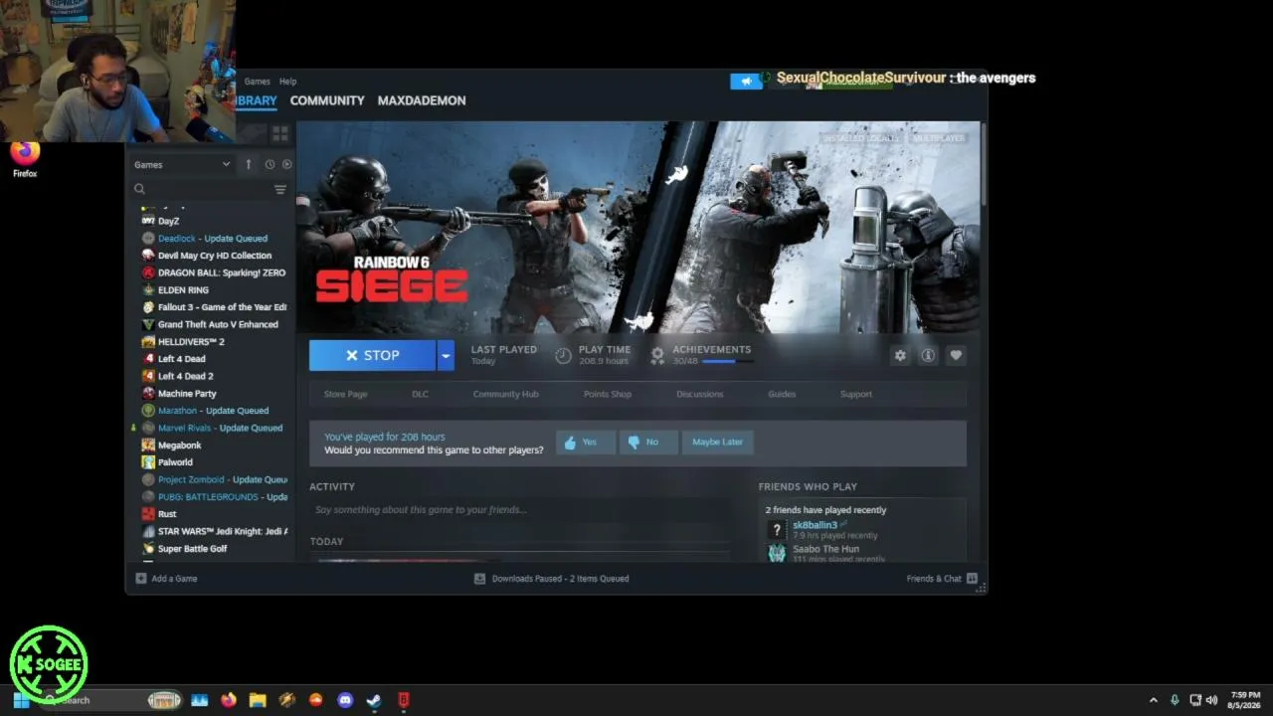Select Megabonk in the library
1273x716 pixels.
[x=179, y=446]
